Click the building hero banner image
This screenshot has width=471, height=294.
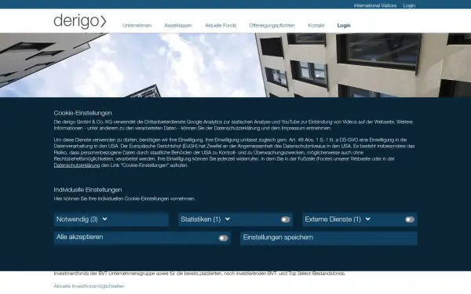point(235,65)
